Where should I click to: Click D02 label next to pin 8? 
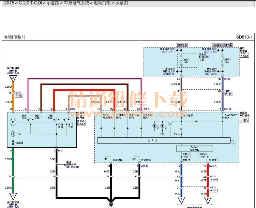tap(72, 109)
